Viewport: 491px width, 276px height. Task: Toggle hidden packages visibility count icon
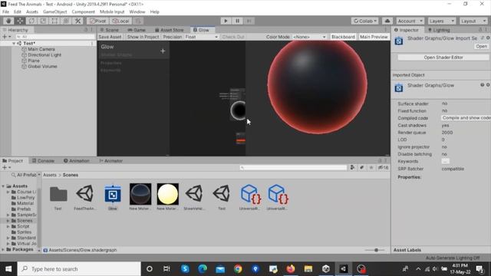pyautogui.click(x=383, y=167)
